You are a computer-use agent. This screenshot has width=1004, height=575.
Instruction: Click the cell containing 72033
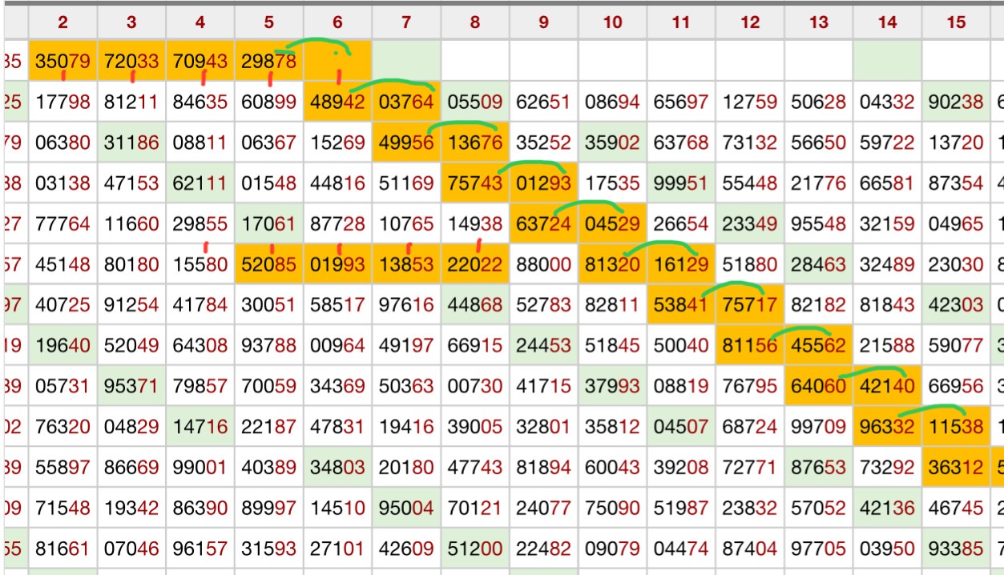(131, 61)
